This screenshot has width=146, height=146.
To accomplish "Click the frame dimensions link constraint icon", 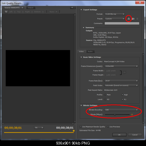I will click(x=124, y=72).
